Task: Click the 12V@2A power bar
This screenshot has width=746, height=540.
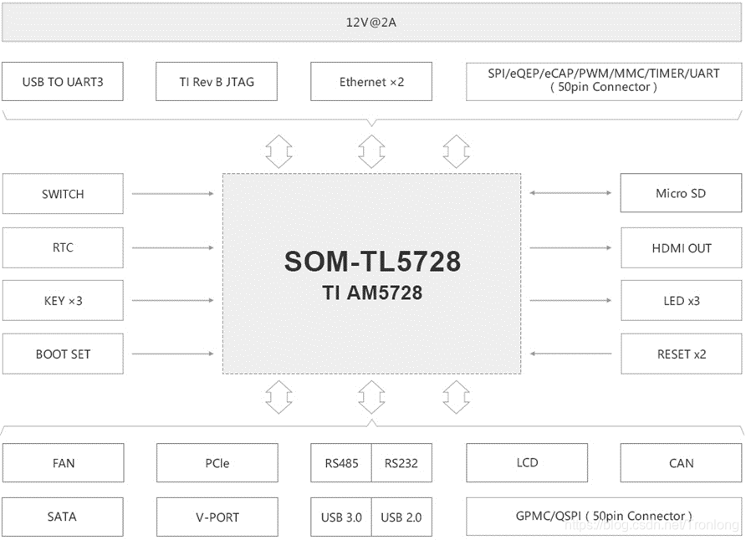Action: click(371, 23)
